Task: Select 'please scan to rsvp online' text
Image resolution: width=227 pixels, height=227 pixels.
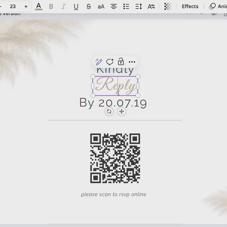Action: (113, 194)
